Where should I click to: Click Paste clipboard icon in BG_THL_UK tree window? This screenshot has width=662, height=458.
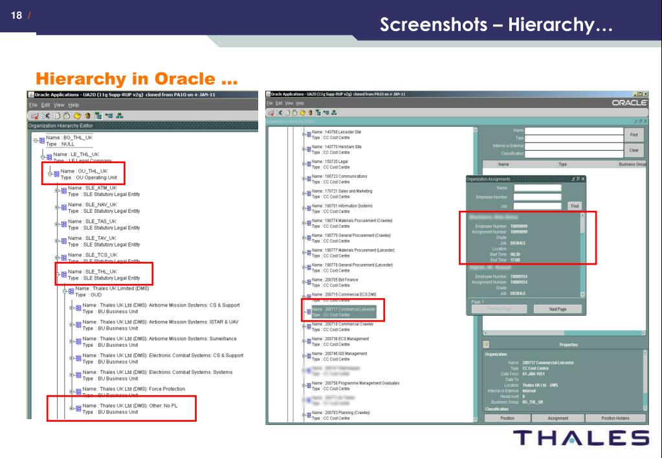(66, 116)
